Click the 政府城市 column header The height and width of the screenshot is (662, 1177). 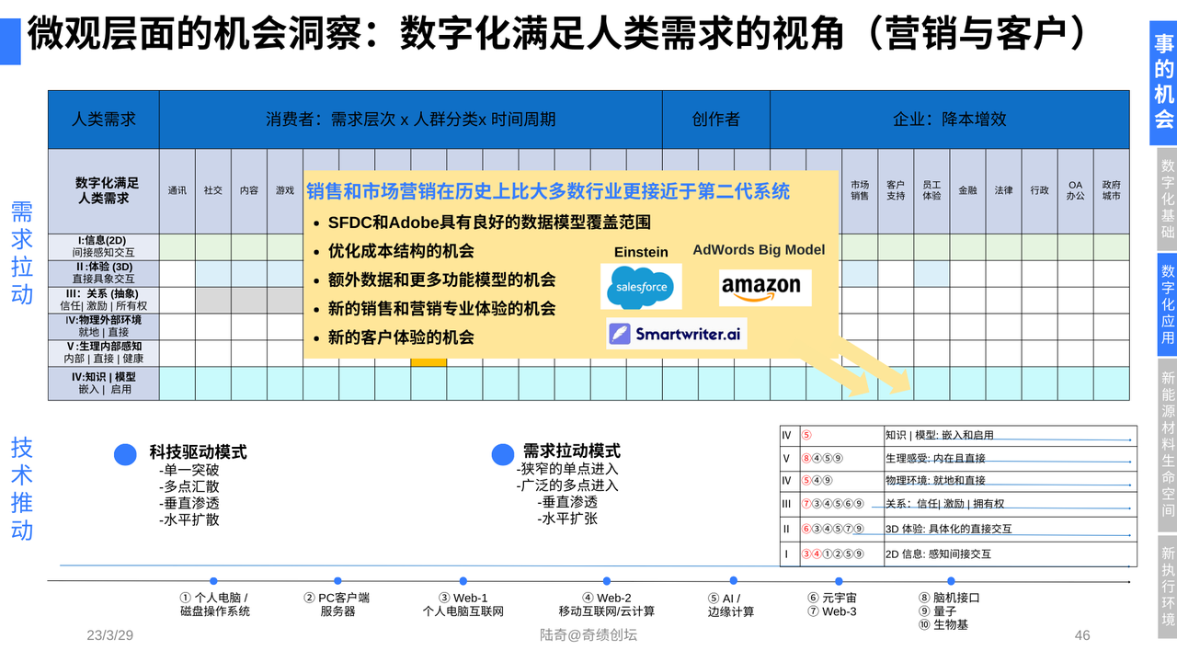[1111, 190]
